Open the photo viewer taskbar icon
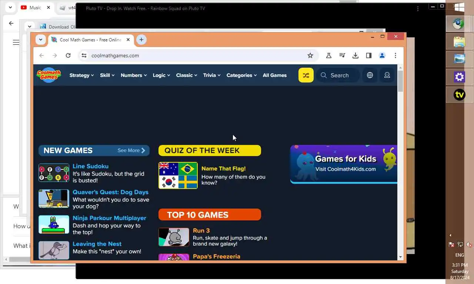This screenshot has height=284, width=474. [x=460, y=59]
